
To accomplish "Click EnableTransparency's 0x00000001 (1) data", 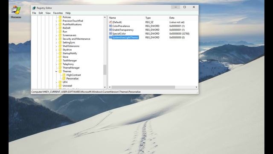I will [177, 30].
